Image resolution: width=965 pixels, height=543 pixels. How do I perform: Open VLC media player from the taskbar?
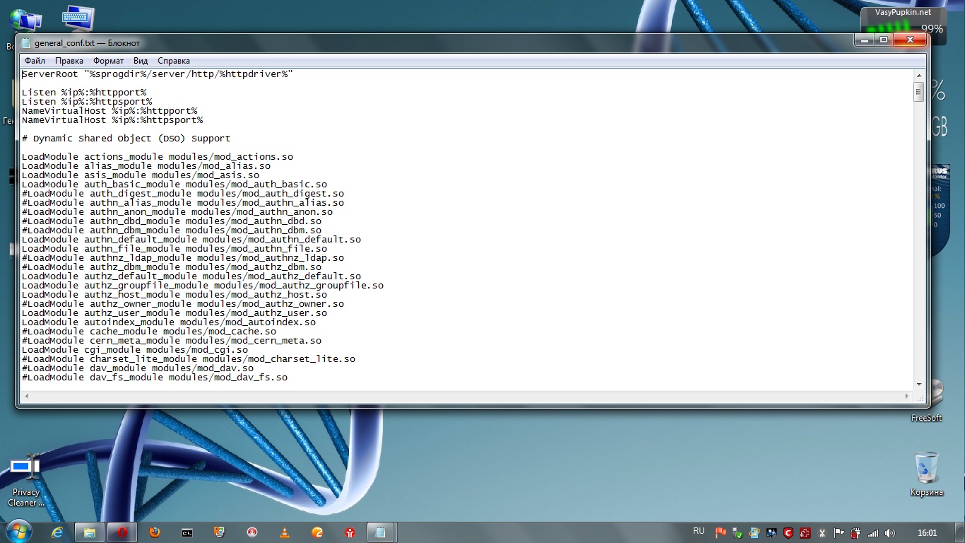pos(285,532)
